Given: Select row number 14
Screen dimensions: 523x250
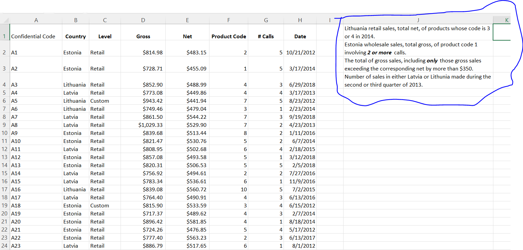Looking at the screenshot, I should tap(5, 165).
